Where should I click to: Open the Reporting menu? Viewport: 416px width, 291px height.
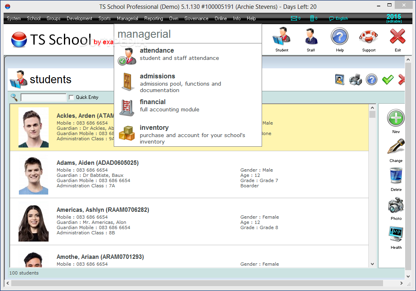point(154,18)
